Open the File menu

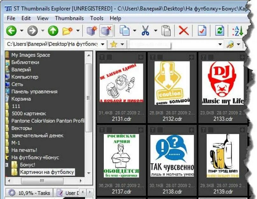[x=11, y=18]
